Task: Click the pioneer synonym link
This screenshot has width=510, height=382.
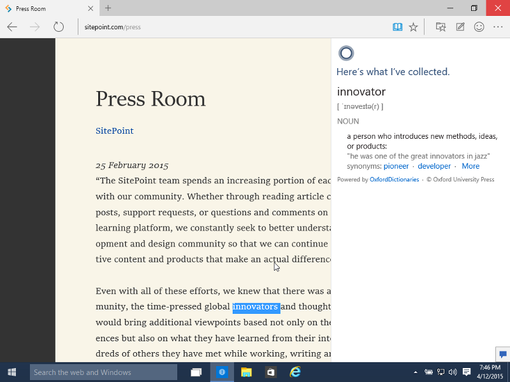Action: coord(396,166)
